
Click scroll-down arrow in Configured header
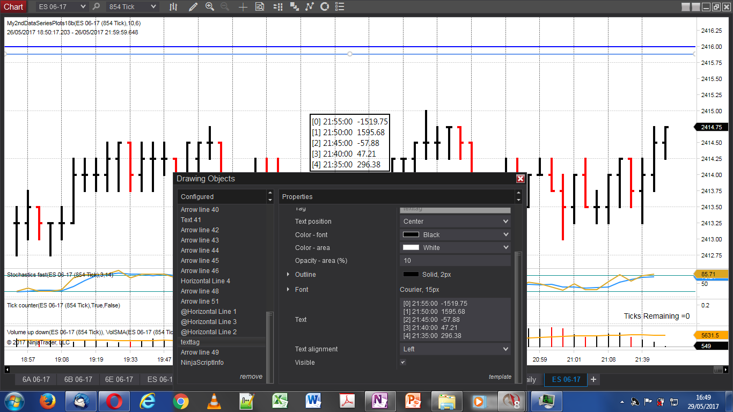[270, 200]
